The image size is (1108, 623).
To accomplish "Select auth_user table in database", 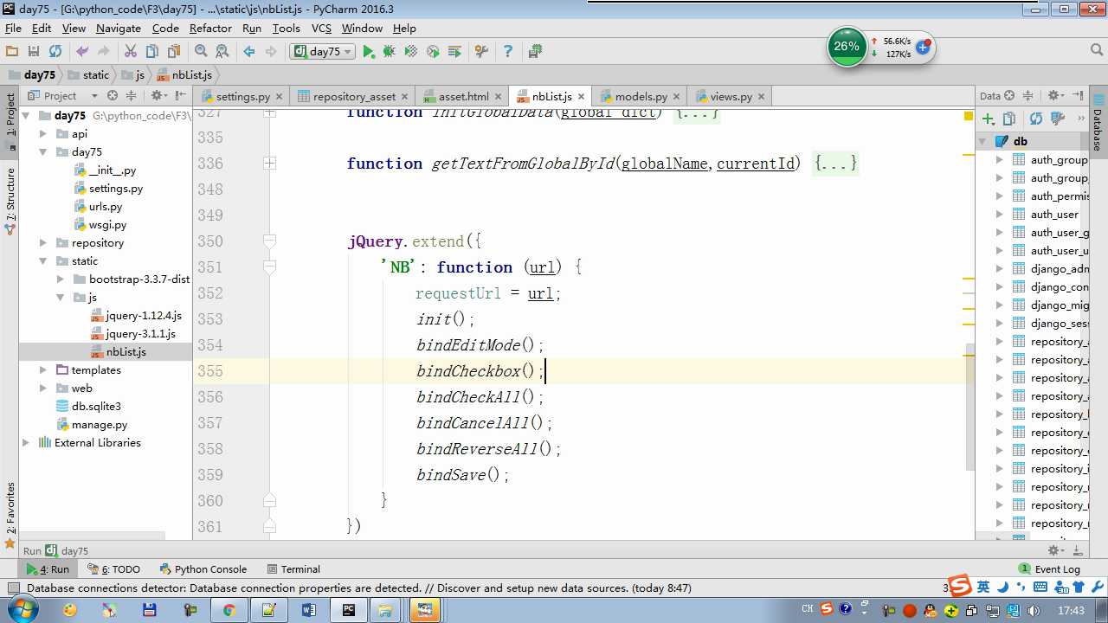I will point(1054,215).
